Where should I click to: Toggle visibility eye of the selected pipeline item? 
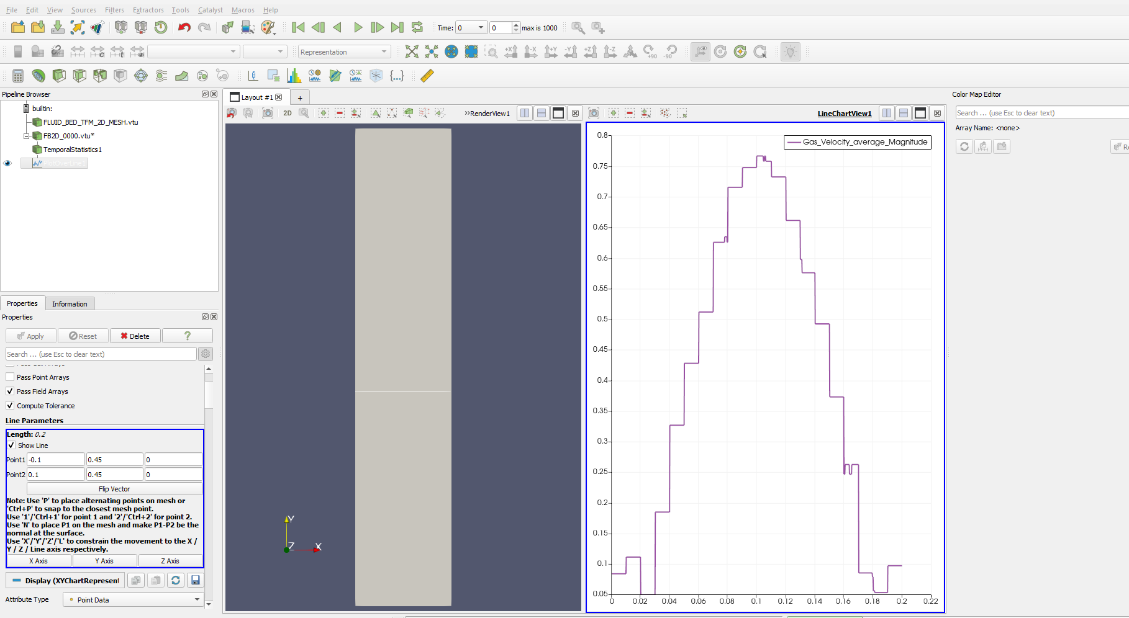click(x=7, y=163)
